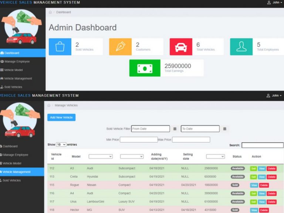
Task: View details for vehicle 117 Urus
Action: 262,202
